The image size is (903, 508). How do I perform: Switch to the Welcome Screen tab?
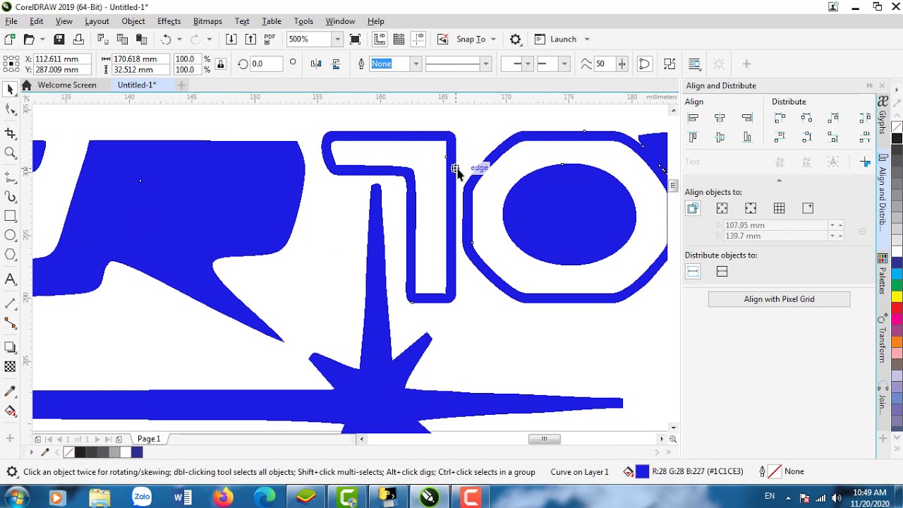point(67,85)
